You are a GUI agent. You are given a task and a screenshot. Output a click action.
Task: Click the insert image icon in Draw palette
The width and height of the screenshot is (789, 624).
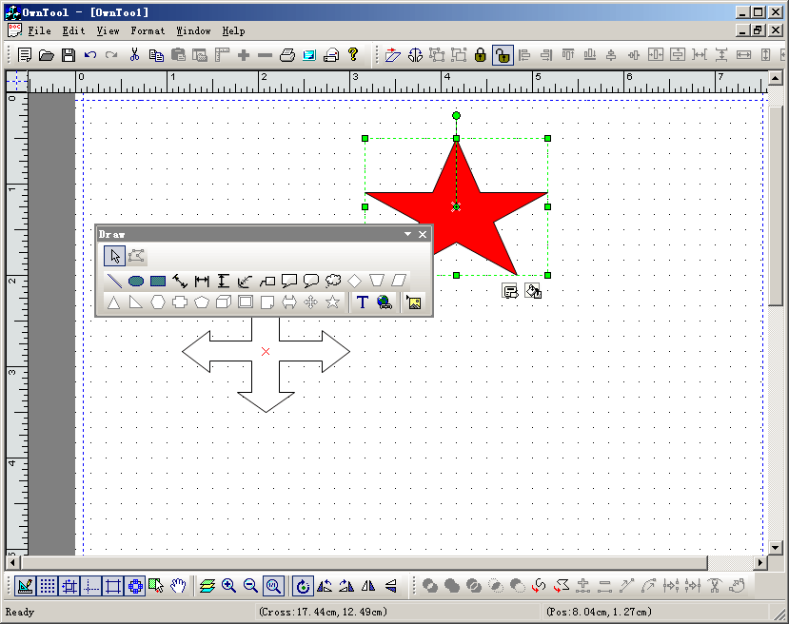tap(414, 302)
